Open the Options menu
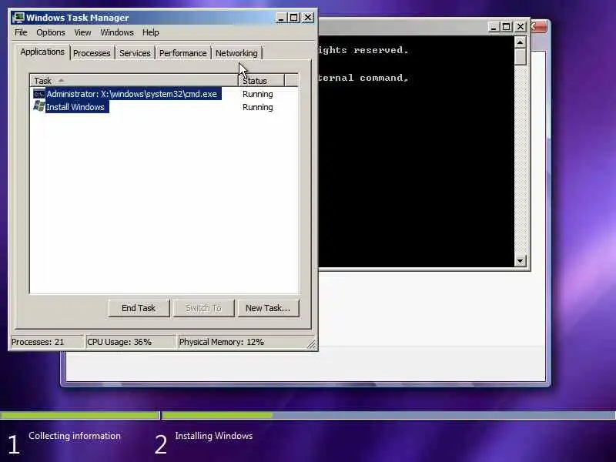Screen dimensions: 616x462 51,32
